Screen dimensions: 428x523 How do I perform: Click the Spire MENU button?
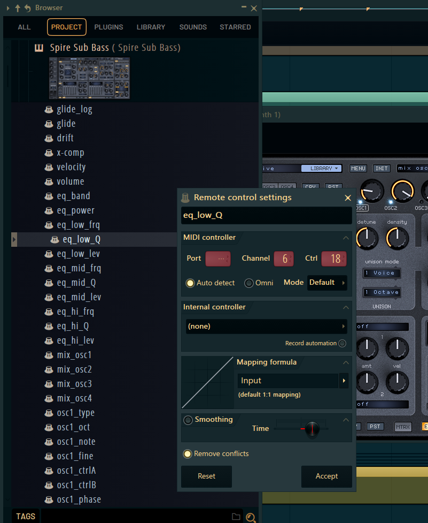(x=358, y=169)
